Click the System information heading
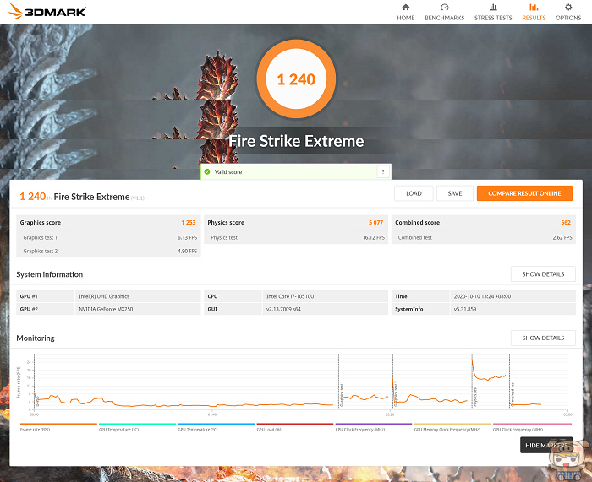This screenshot has width=592, height=482. click(x=49, y=274)
